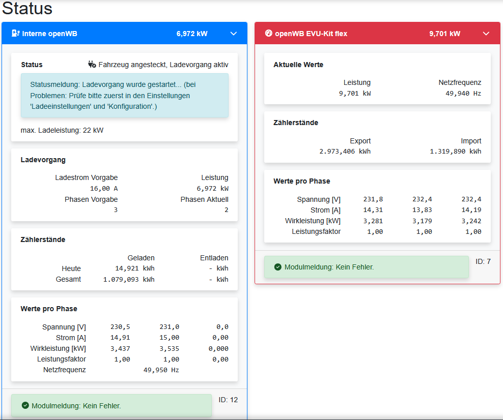
Task: Click 6,972 kW under Leistung in Ladevorgang
Action: [x=212, y=188]
